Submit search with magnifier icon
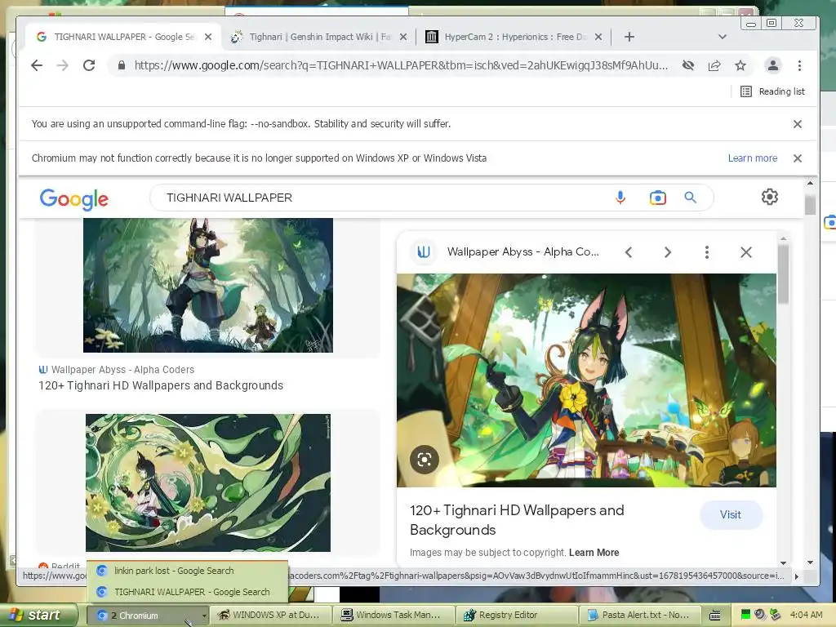 (x=691, y=198)
